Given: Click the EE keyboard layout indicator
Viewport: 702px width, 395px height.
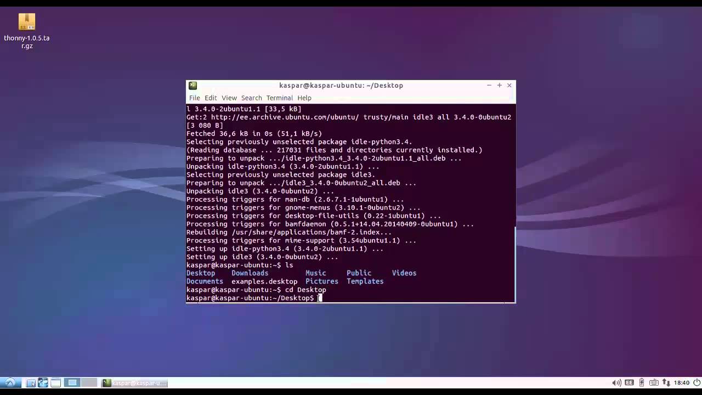Looking at the screenshot, I should (629, 382).
